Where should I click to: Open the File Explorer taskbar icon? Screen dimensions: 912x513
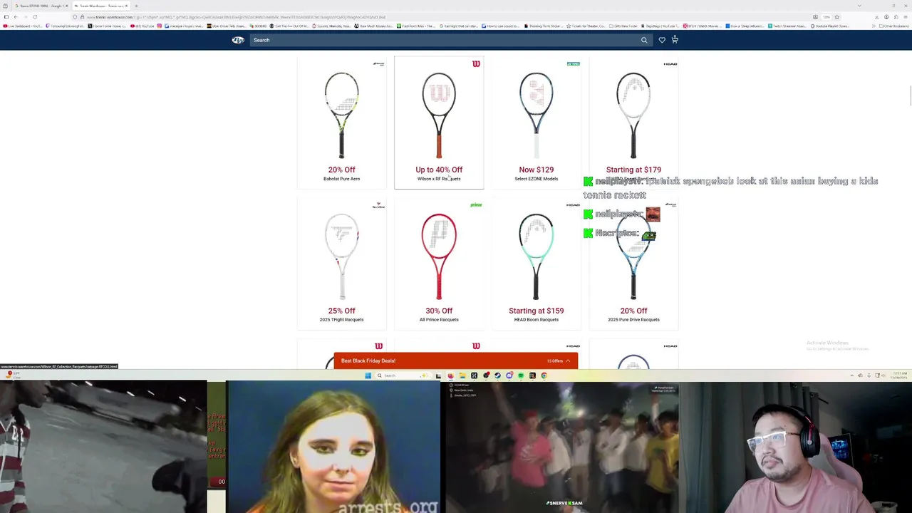tap(462, 375)
